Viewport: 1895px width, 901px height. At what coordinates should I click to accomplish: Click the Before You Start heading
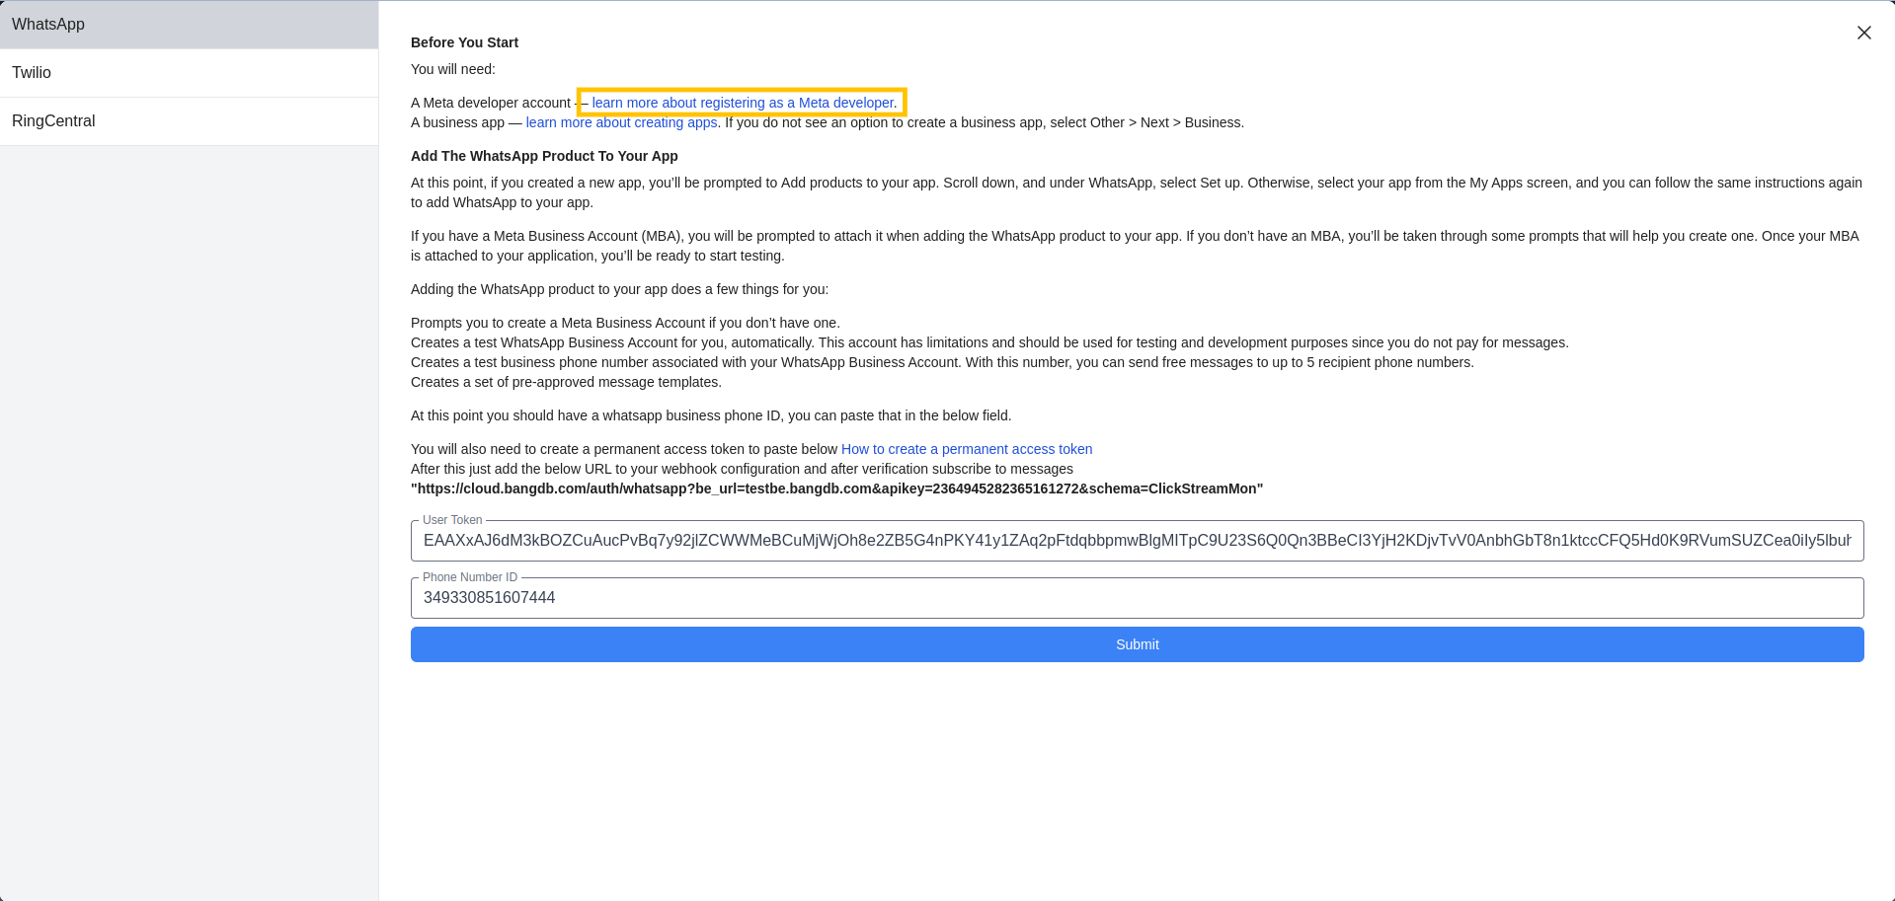coord(464,42)
